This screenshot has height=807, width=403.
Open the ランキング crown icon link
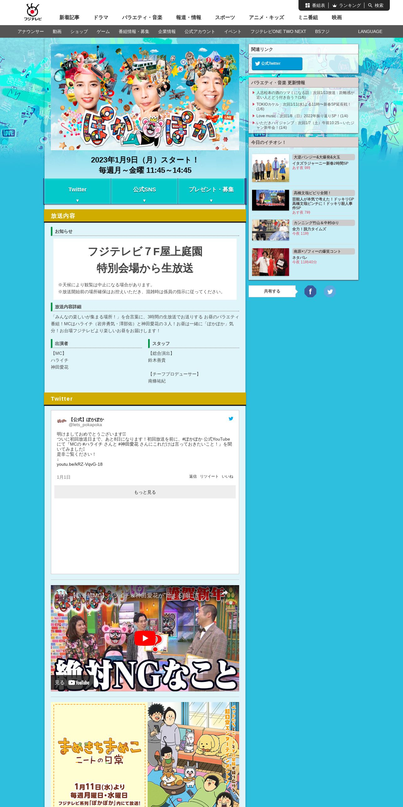pos(347,5)
